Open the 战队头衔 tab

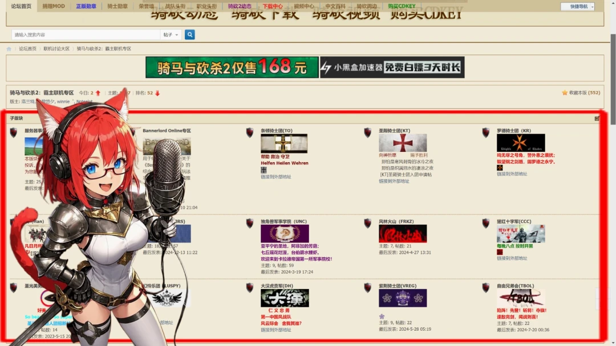point(175,6)
